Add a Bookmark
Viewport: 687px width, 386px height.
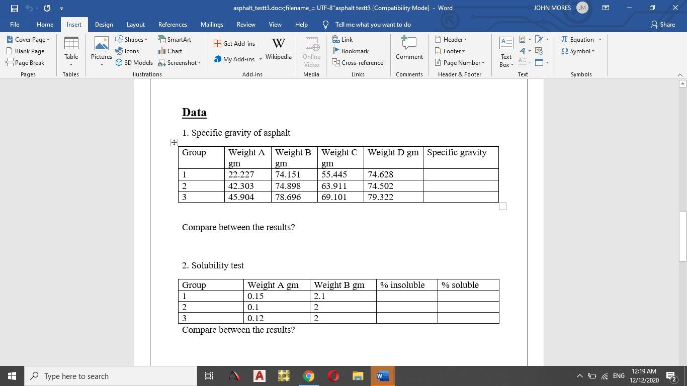351,51
